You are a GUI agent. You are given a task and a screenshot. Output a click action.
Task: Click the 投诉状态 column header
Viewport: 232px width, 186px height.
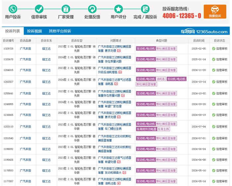(219, 41)
